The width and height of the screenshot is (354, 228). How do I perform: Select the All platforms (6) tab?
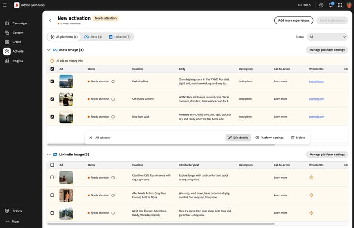pyautogui.click(x=64, y=37)
